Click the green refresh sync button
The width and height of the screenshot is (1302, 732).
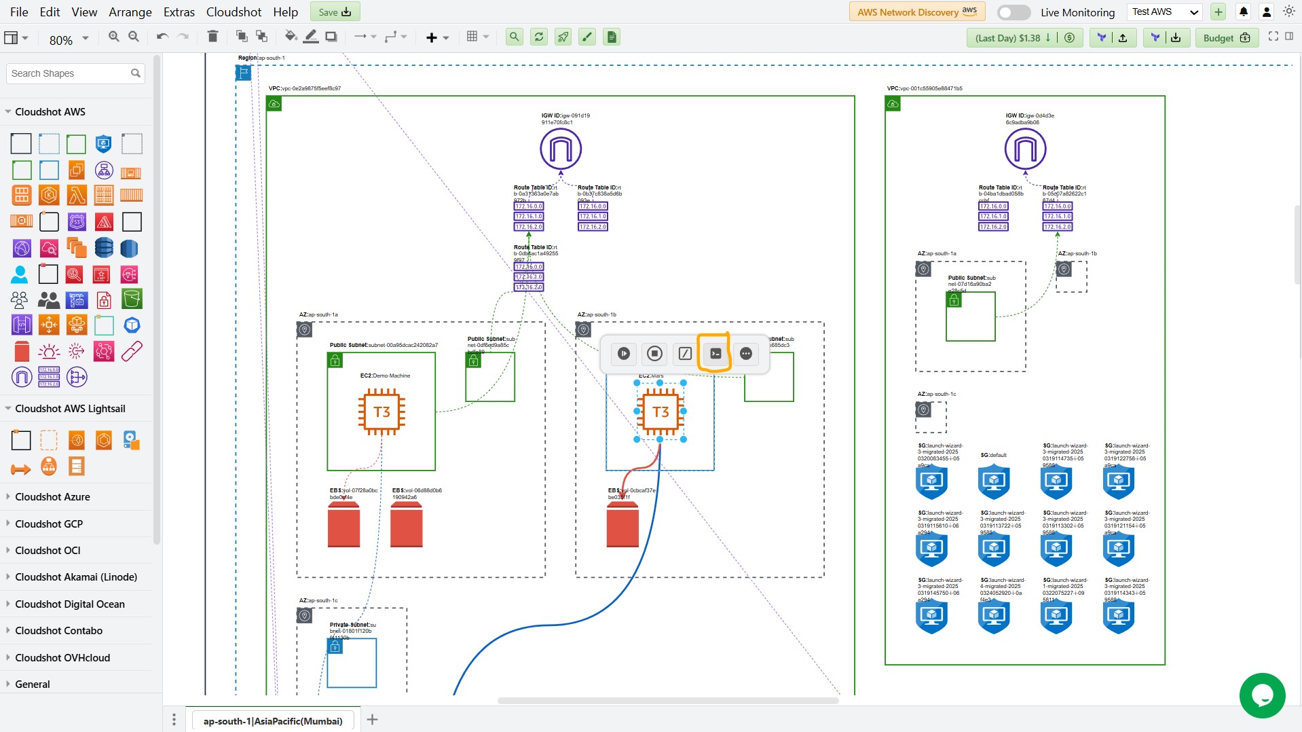[539, 37]
